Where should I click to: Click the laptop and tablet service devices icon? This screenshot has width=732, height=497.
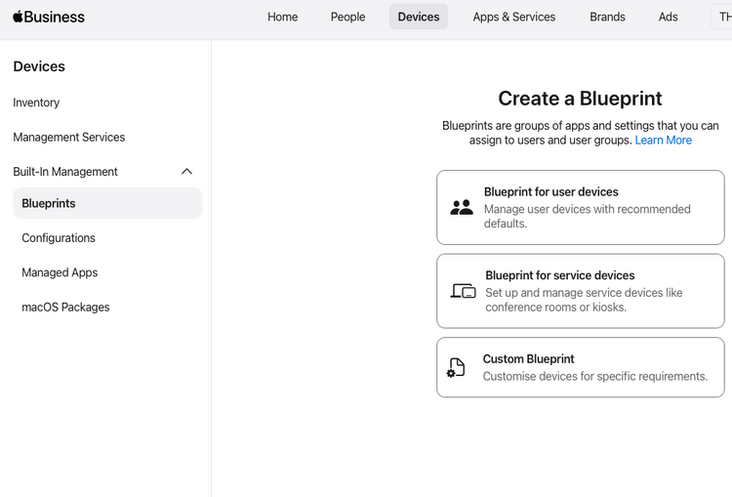click(463, 291)
